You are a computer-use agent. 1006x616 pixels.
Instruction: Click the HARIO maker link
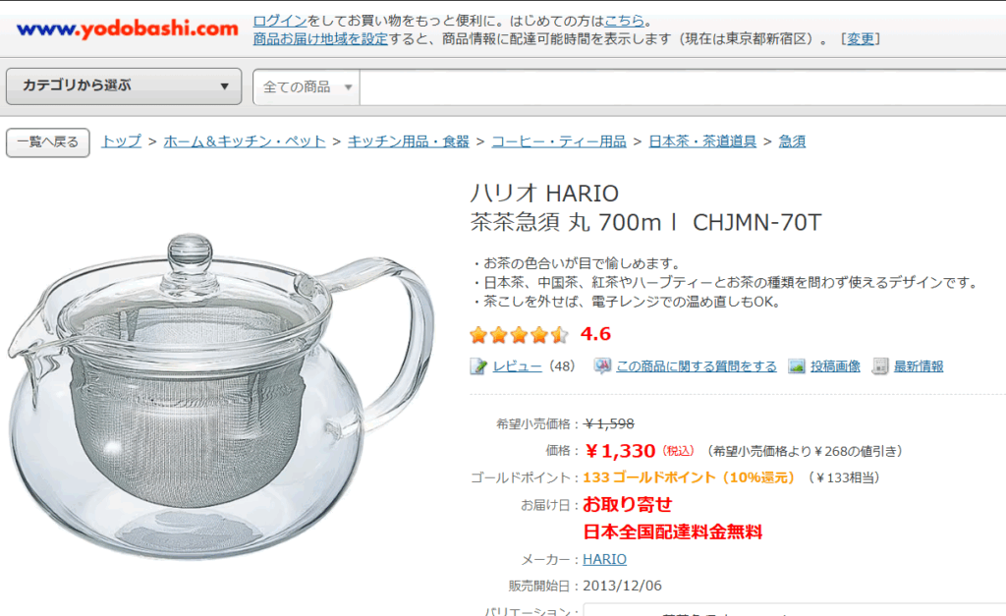tap(604, 560)
